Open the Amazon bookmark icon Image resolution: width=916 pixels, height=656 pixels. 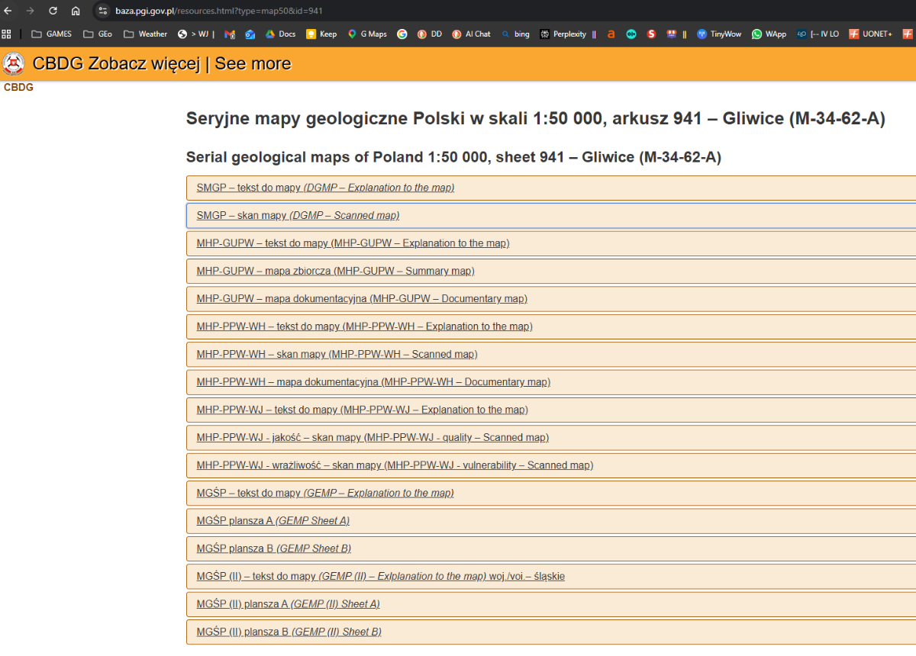pyautogui.click(x=611, y=34)
